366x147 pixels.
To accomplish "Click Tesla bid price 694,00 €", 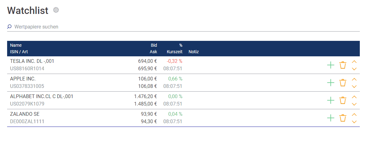I will (148, 61).
